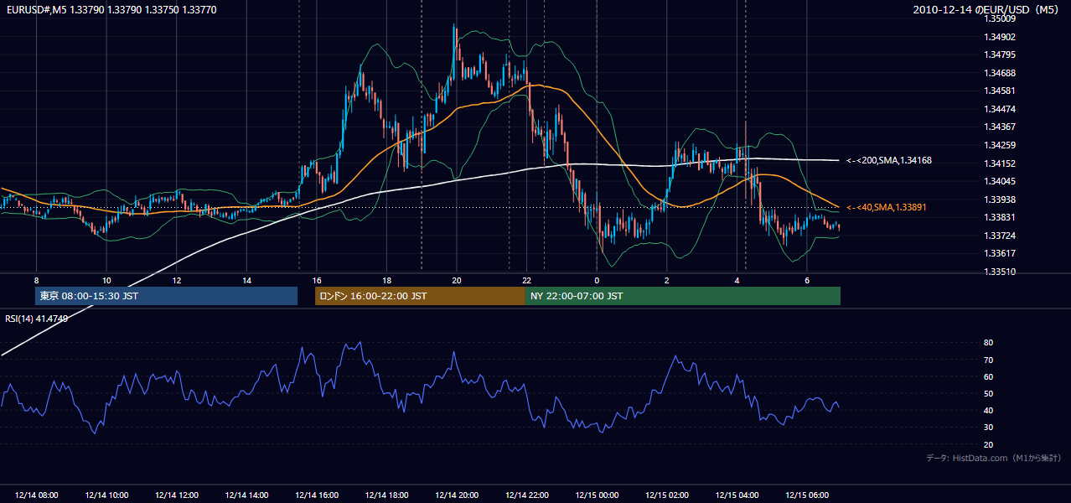Click hour label 18 under the price chart
This screenshot has width=1071, height=503.
(x=386, y=280)
